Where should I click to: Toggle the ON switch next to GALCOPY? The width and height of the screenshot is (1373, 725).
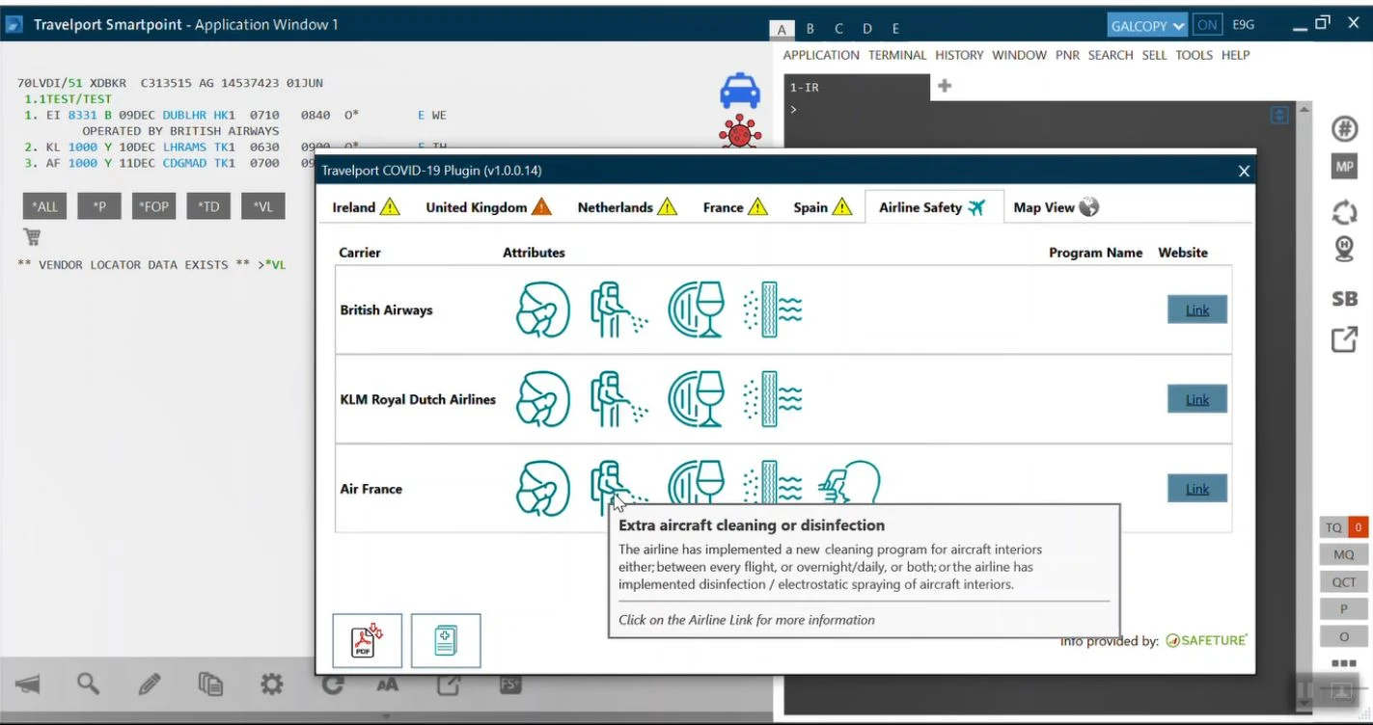[x=1207, y=26]
